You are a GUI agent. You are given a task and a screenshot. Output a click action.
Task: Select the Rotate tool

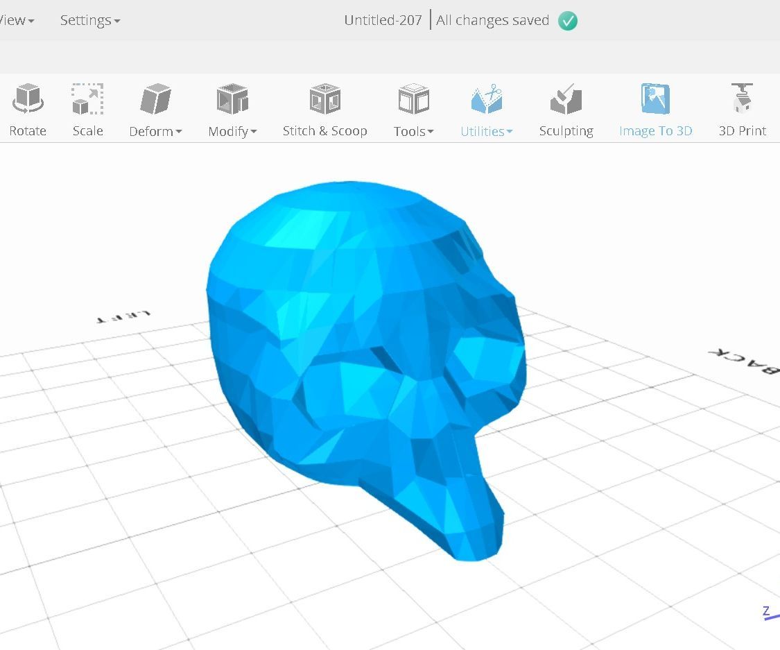pyautogui.click(x=28, y=108)
